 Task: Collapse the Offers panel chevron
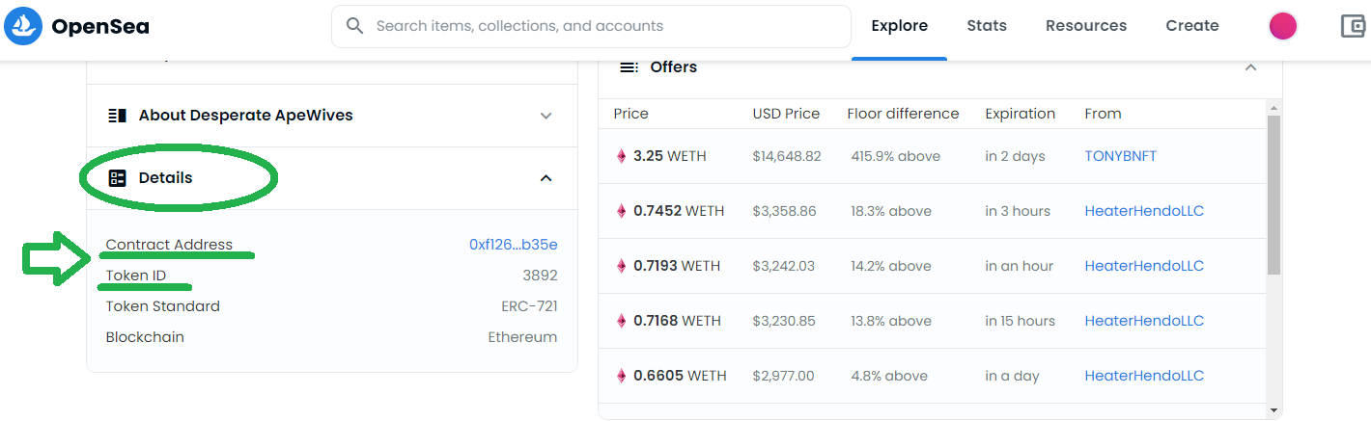pos(1250,67)
